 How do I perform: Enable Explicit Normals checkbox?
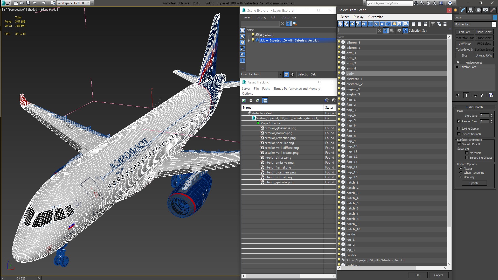(459, 134)
